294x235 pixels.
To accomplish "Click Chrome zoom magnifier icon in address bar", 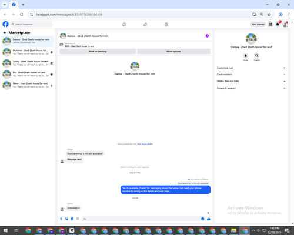I will click(262, 15).
